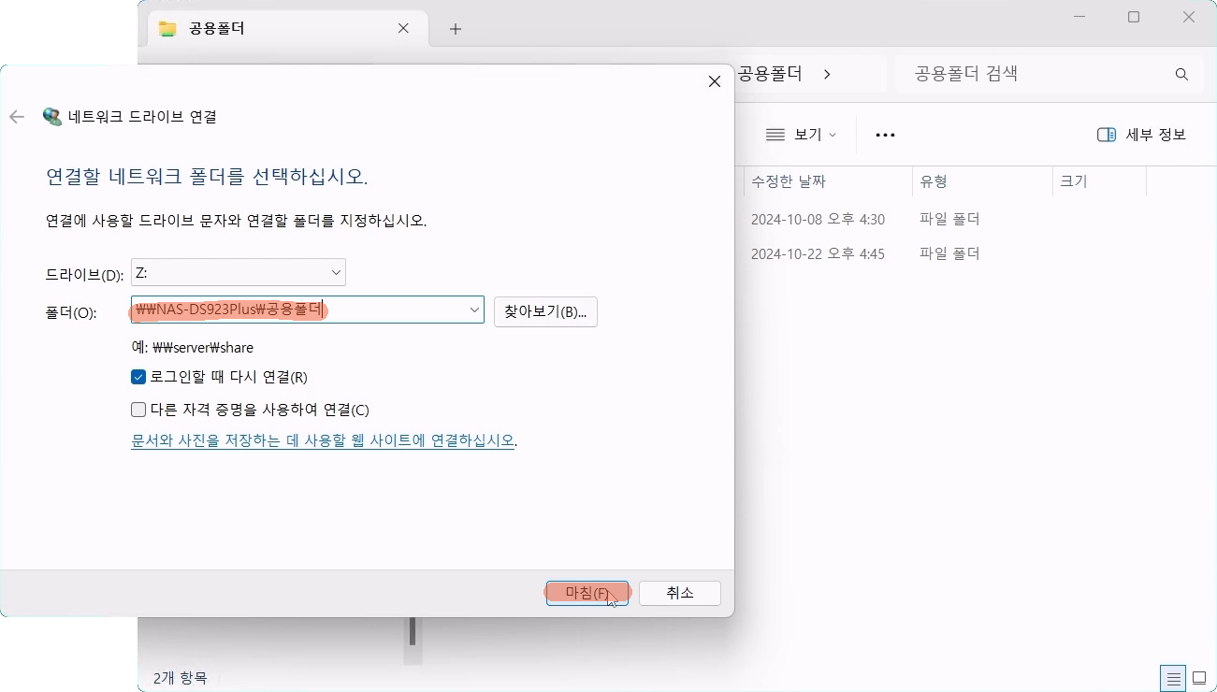
Task: Expand the folder path combo box arrow
Action: (x=474, y=310)
